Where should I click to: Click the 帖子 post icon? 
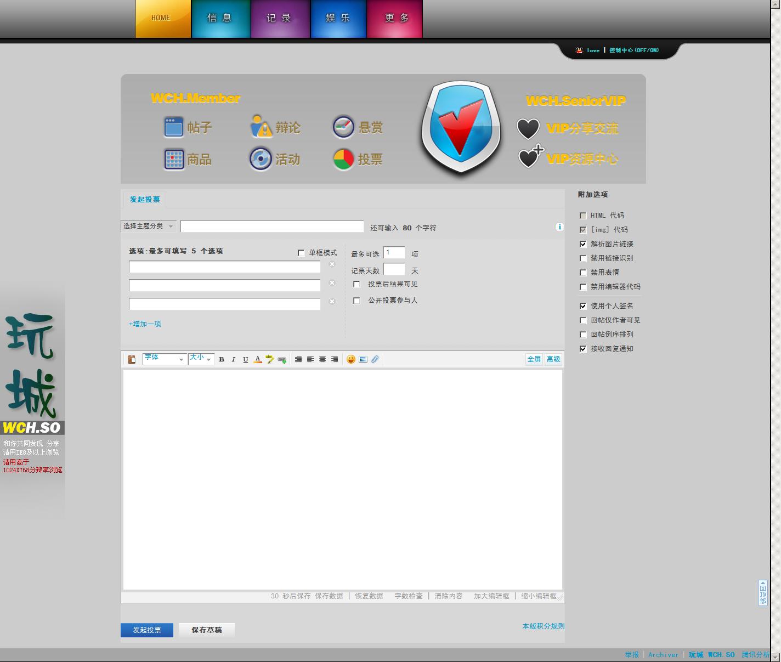point(174,127)
